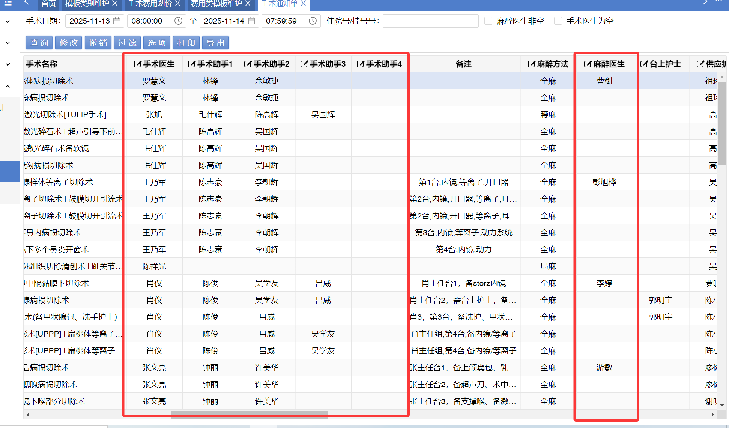Expand the first sidebar chevron section
This screenshot has height=428, width=729.
click(8, 22)
